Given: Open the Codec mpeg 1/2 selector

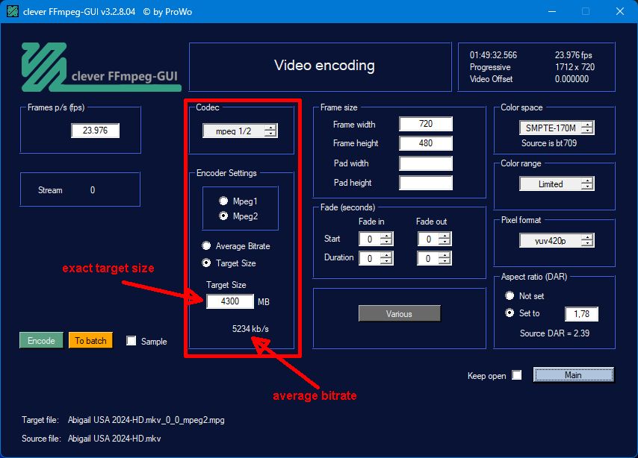Looking at the screenshot, I should [x=240, y=131].
